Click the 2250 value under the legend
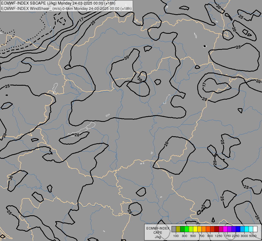The height and width of the screenshot is (241, 262). tap(236, 236)
